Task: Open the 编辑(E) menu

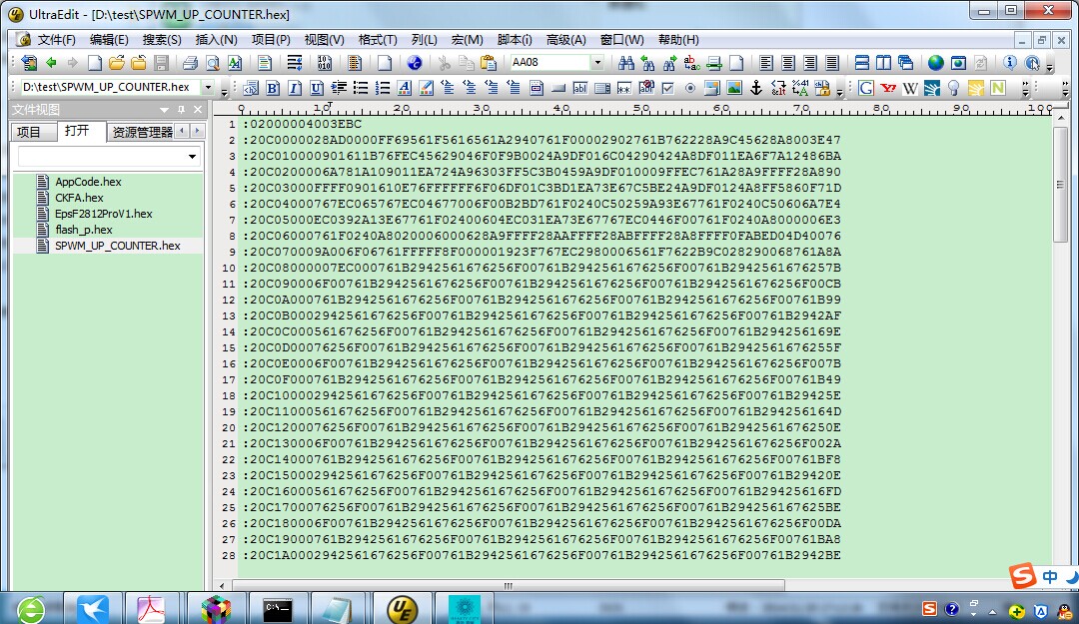Action: coord(109,40)
